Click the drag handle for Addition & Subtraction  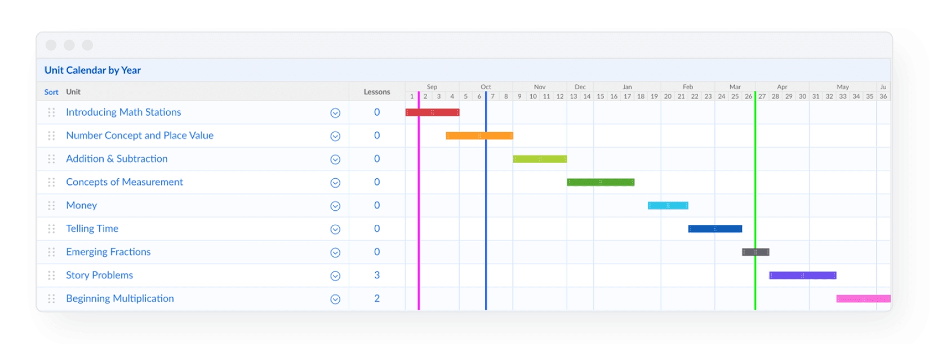click(x=51, y=159)
